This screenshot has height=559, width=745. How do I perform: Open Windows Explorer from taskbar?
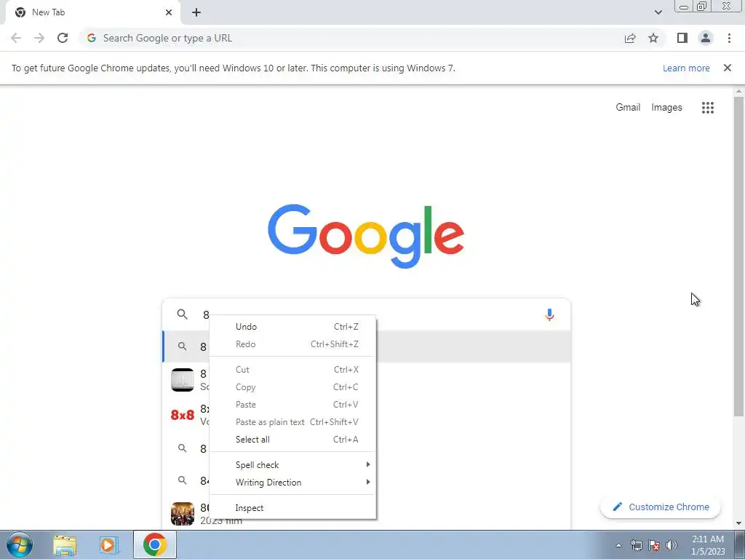[65, 545]
